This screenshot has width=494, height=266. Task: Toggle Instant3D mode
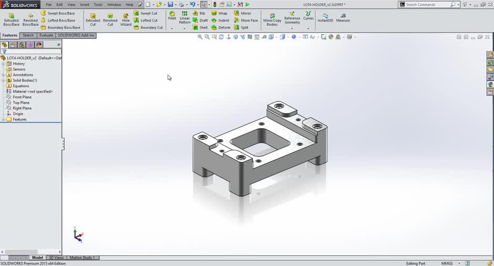tap(325, 16)
